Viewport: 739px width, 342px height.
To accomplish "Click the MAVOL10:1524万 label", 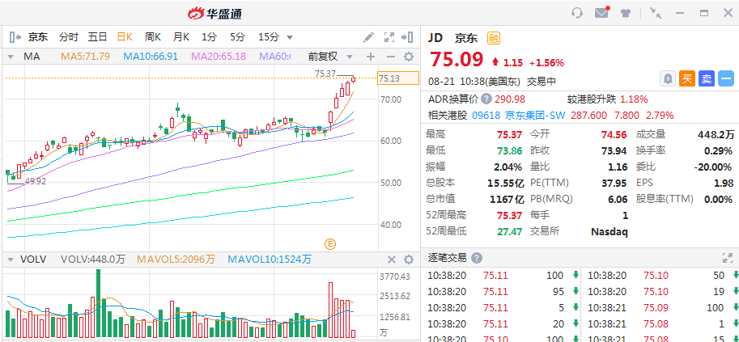I will [270, 260].
